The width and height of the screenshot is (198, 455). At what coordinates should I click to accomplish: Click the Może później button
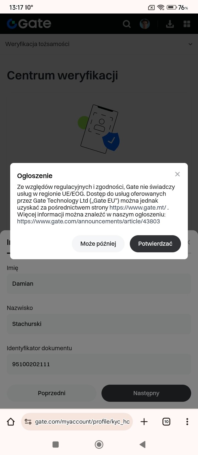(98, 244)
